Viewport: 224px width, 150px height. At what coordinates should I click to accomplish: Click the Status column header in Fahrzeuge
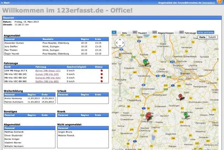[x=99, y=67]
